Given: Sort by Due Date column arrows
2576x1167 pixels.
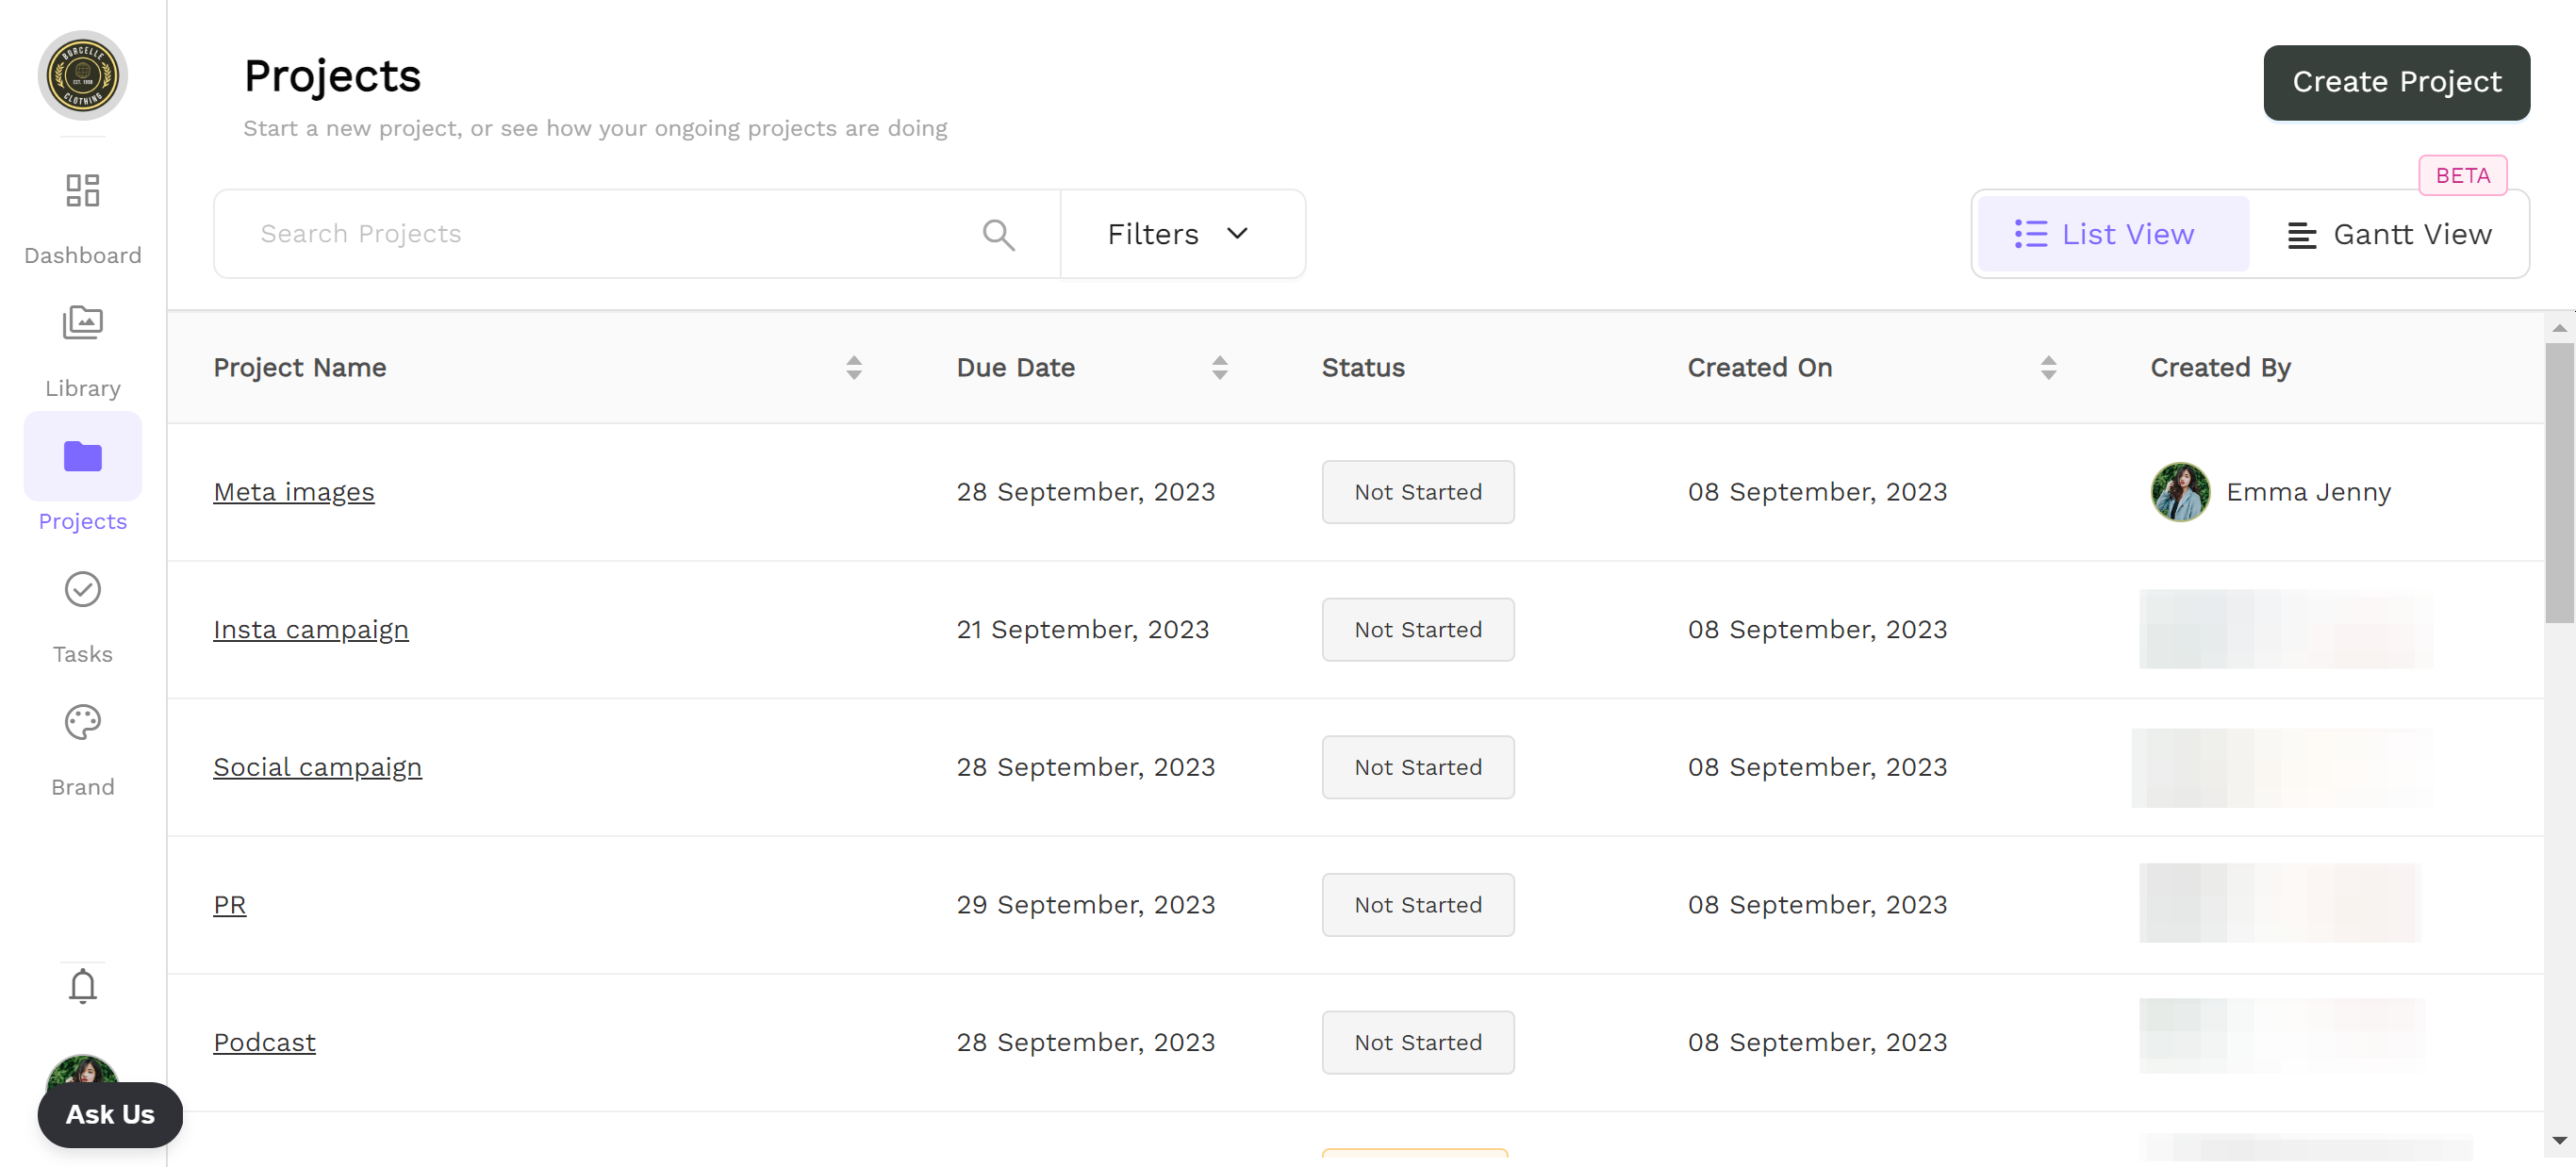Looking at the screenshot, I should pos(1219,368).
